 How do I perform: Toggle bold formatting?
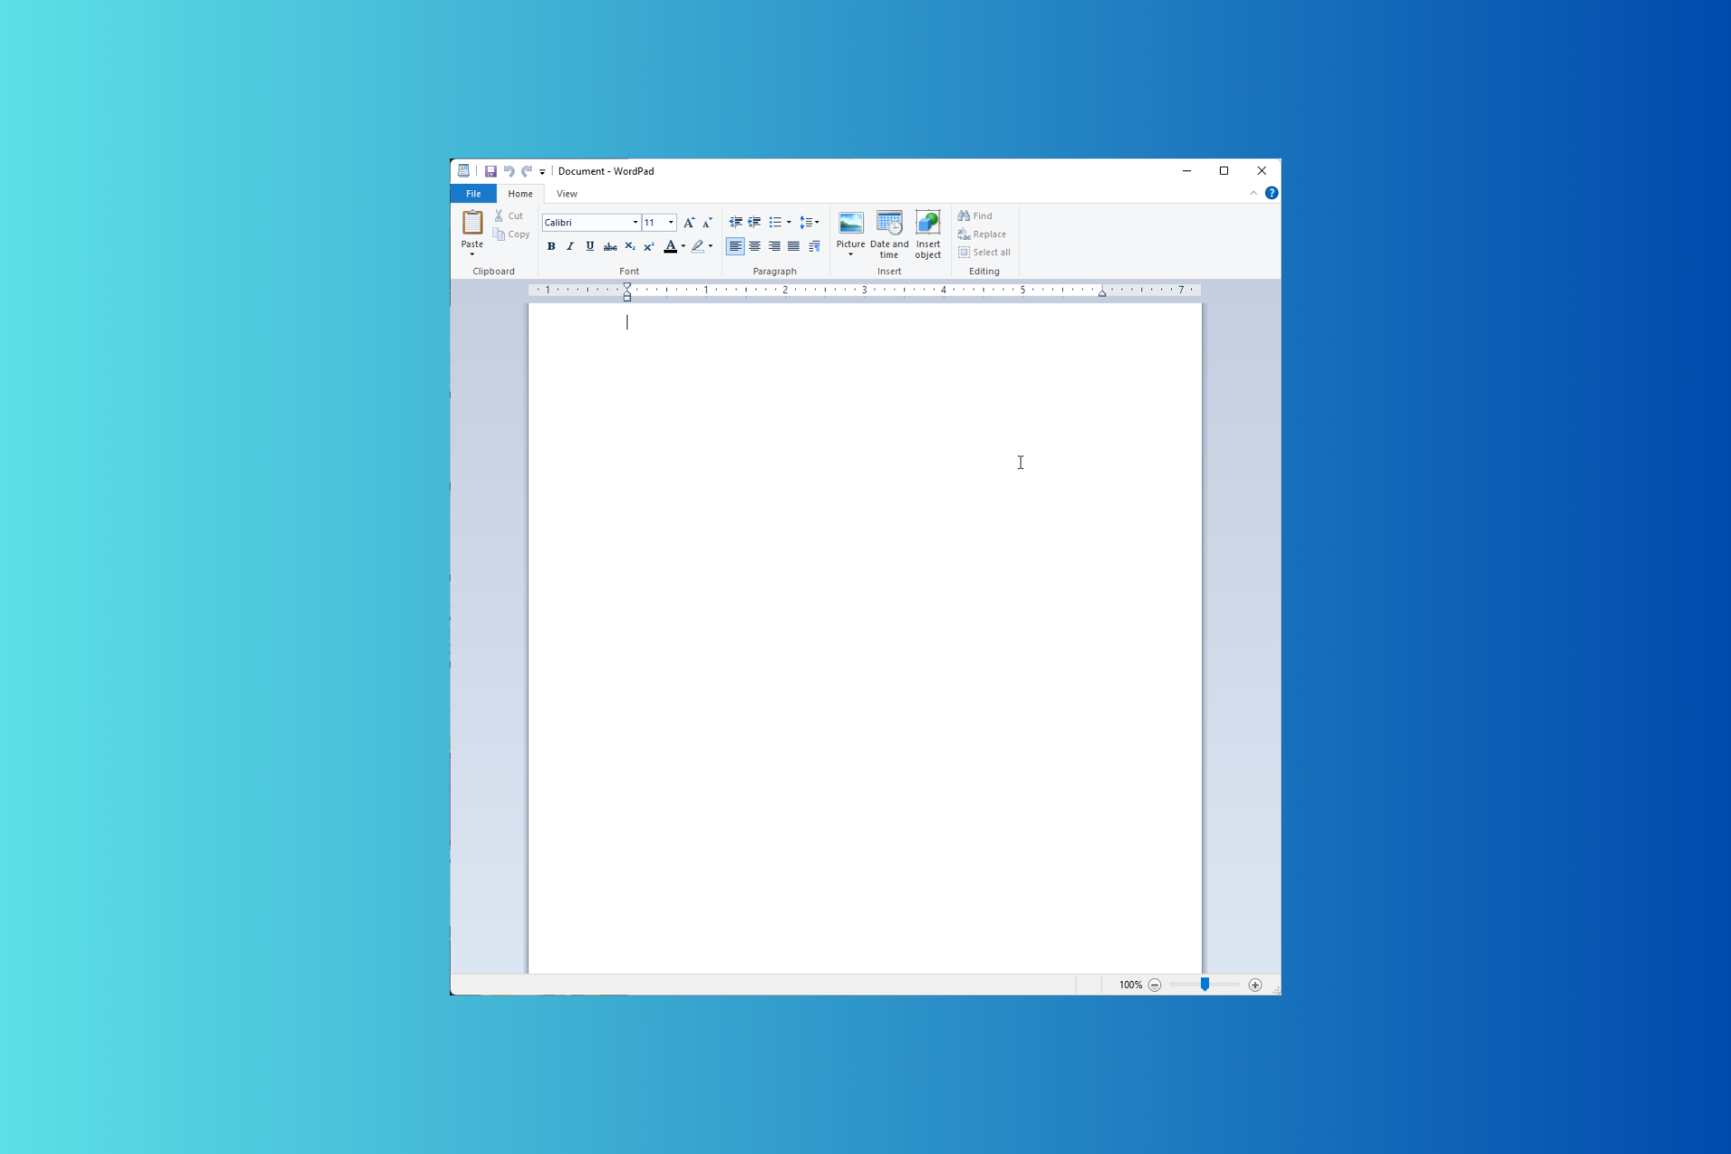551,247
